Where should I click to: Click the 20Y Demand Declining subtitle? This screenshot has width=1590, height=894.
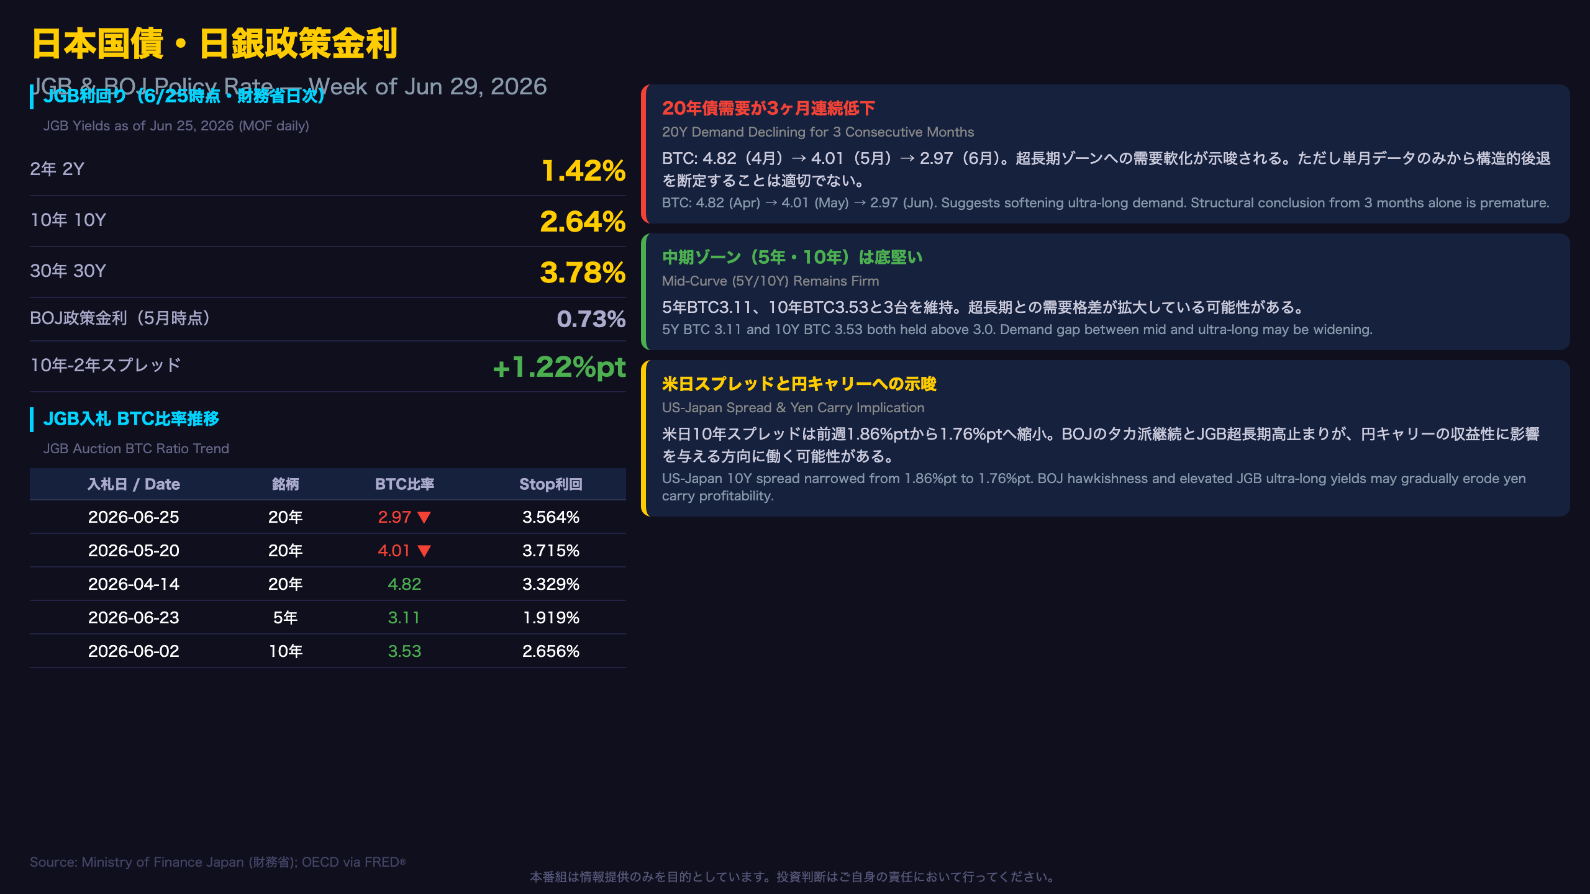click(818, 132)
